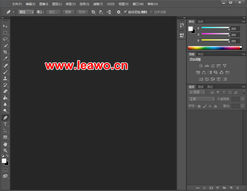Toggle lock transparent pixels
Screen dimensions: 247x191
click(x=199, y=106)
